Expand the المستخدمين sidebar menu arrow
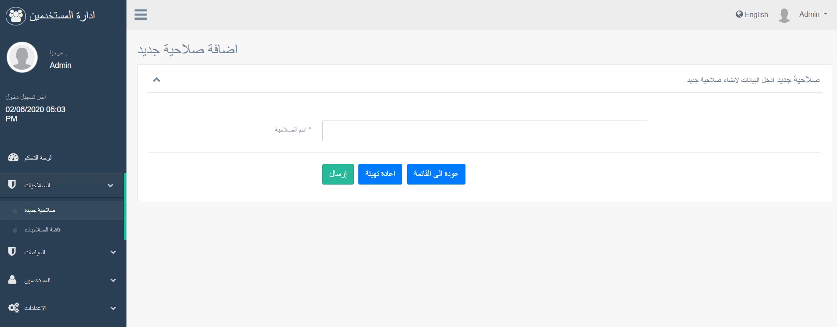This screenshot has height=327, width=837. 113,280
